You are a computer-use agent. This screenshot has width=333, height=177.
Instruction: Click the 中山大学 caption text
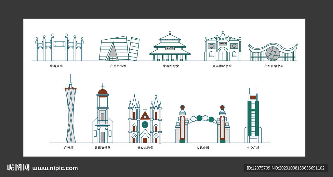pyautogui.click(x=56, y=66)
